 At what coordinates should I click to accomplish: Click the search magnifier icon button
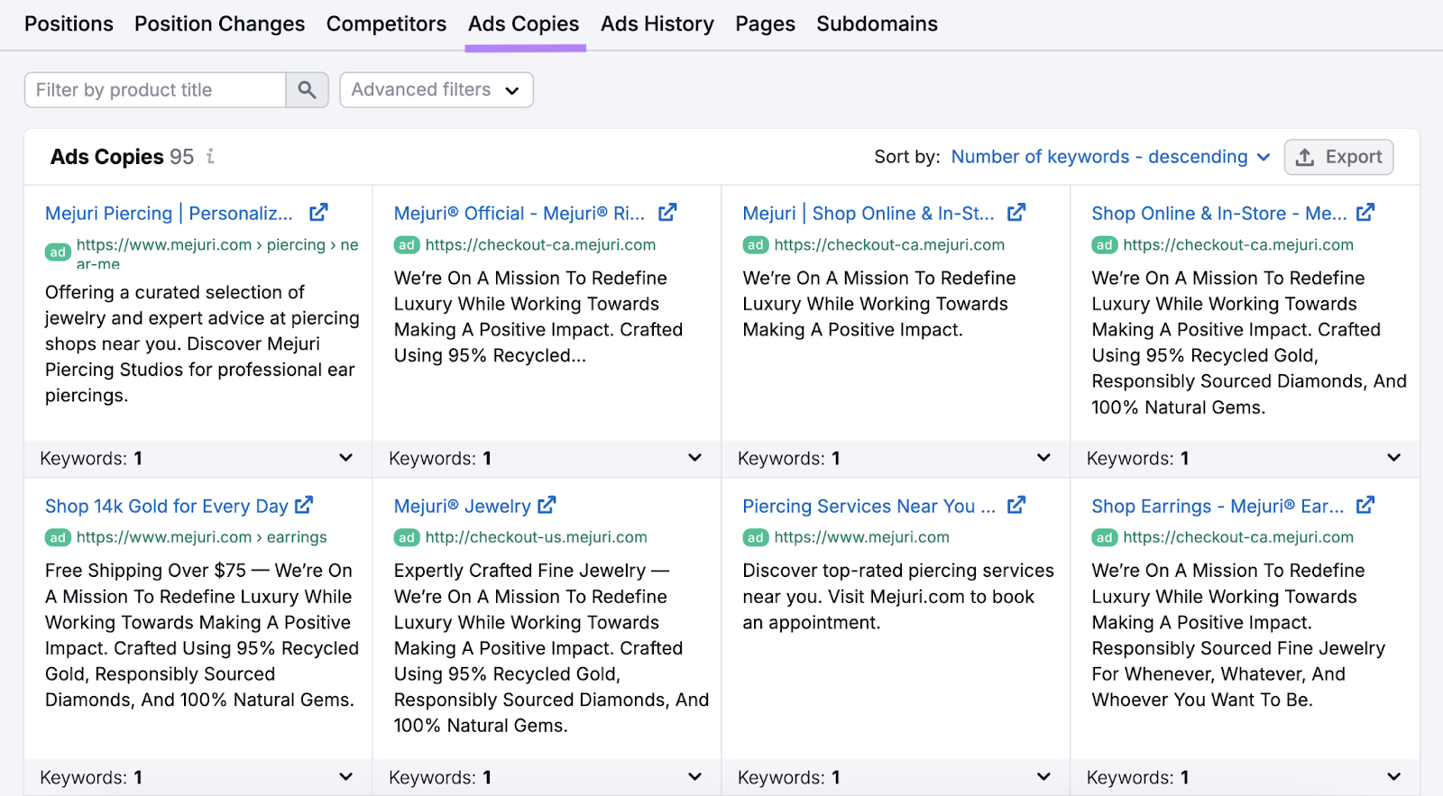(x=307, y=90)
